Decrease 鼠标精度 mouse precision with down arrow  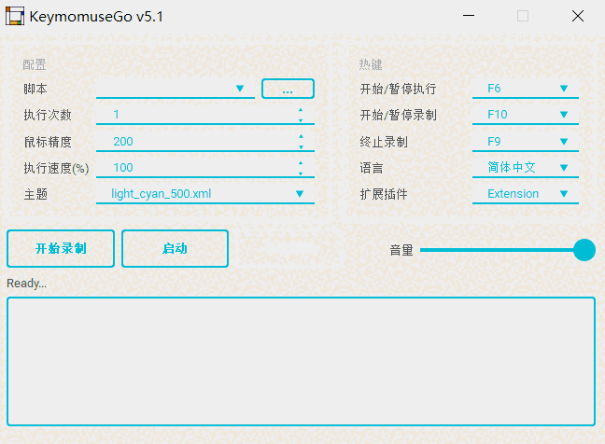pos(301,146)
